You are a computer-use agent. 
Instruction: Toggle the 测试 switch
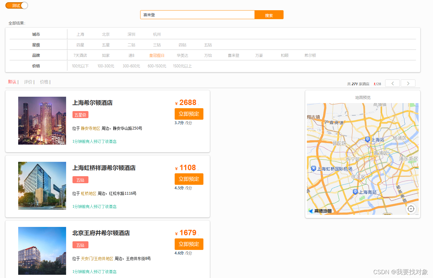17,5
